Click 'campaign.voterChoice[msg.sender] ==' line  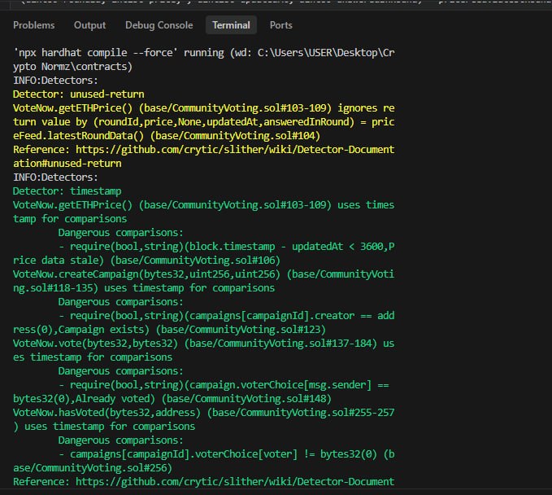coord(224,384)
